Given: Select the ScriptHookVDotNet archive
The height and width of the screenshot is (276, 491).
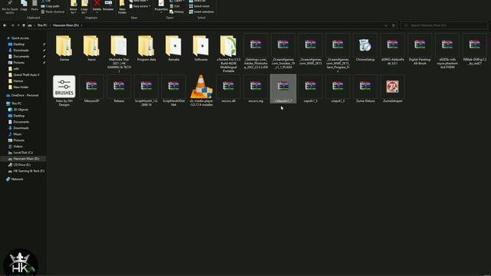Looking at the screenshot, I should pos(173,90).
